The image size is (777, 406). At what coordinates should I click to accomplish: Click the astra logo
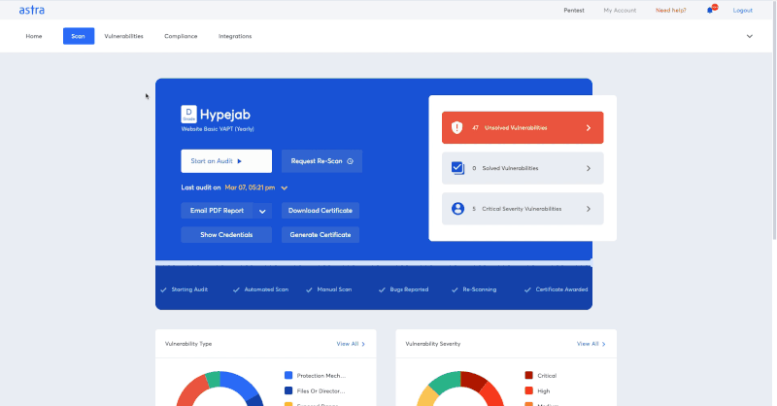click(32, 10)
